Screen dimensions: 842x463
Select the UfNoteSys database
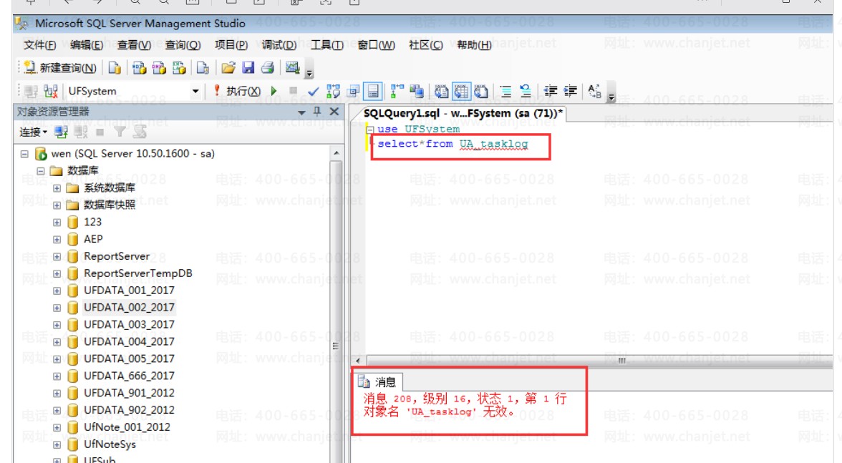(x=110, y=445)
